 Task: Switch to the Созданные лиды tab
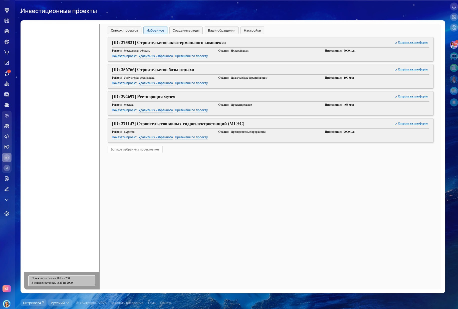click(x=186, y=30)
